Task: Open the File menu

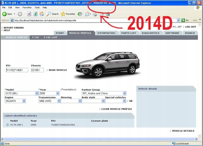Action: point(4,8)
